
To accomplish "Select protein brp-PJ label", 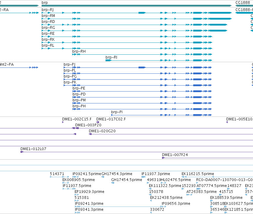I will [69, 64].
